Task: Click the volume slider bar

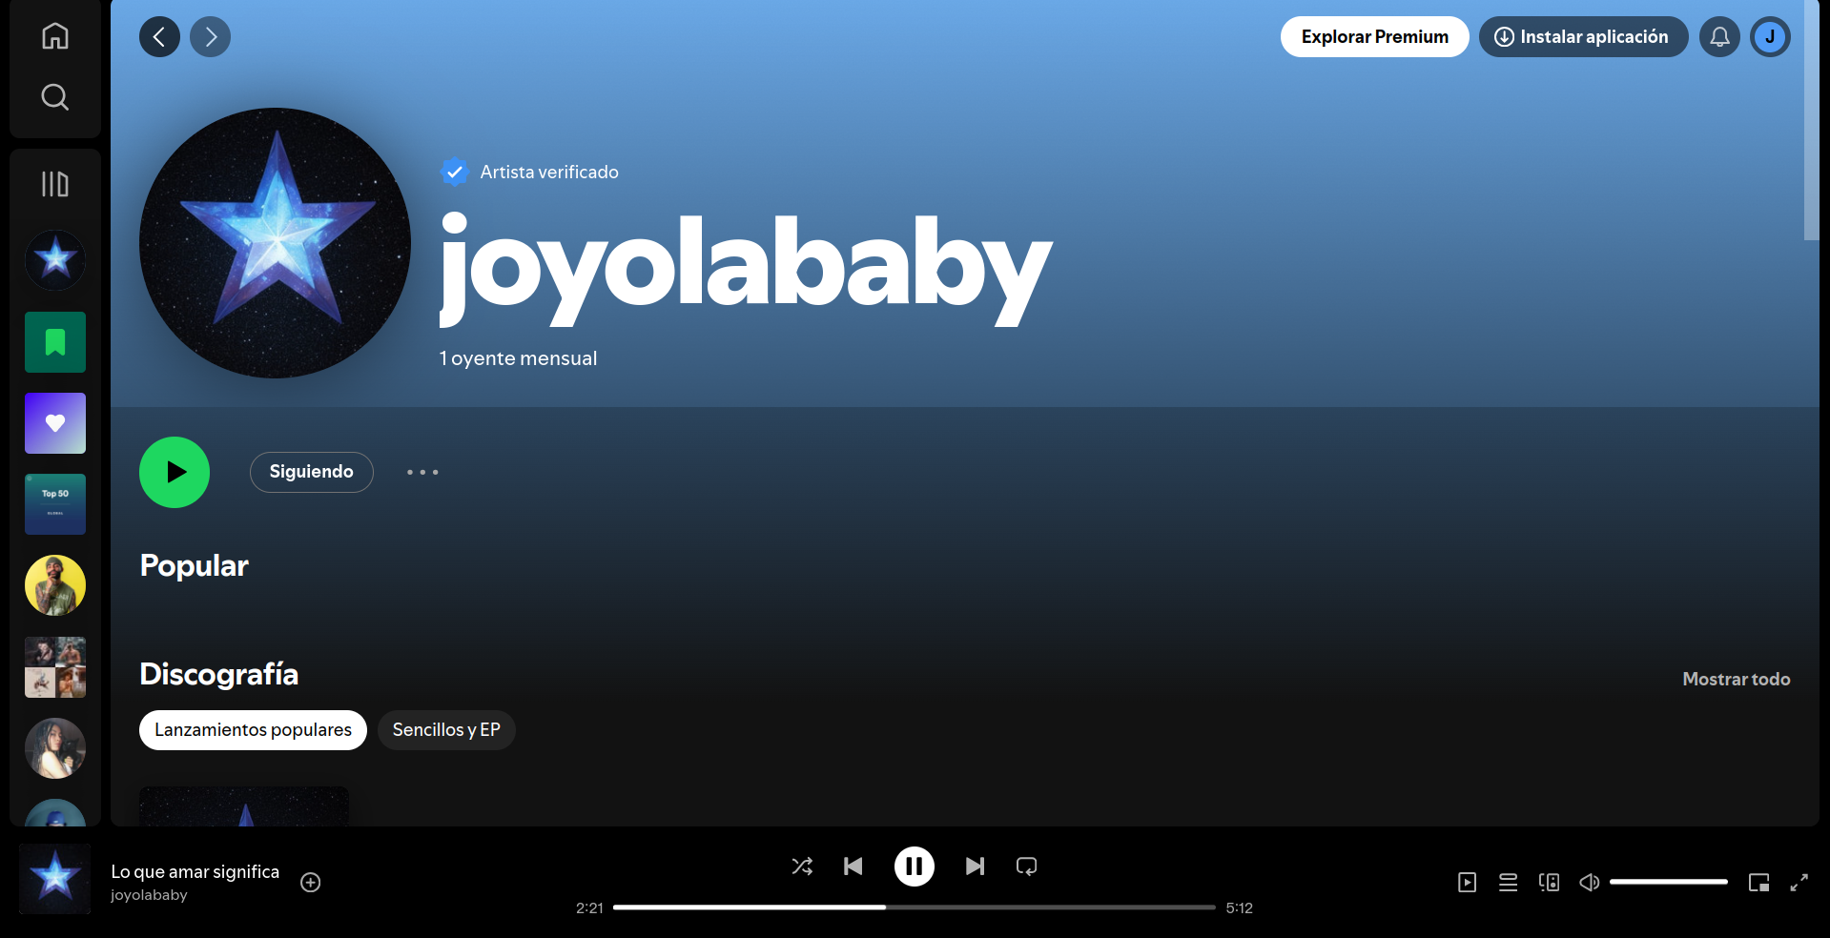Action: (1668, 883)
